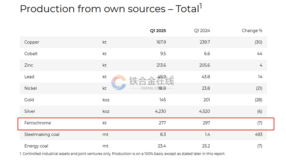This screenshot has height=165, width=286.
Task: Select the Q1 2025 column header
Action: point(158,31)
